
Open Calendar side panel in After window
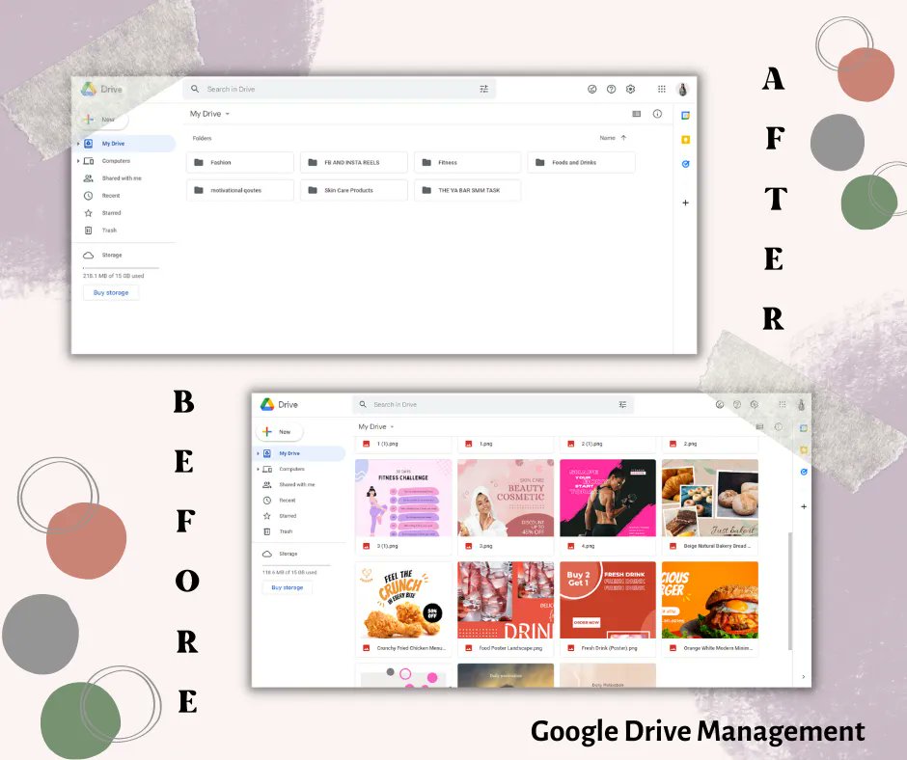click(685, 116)
